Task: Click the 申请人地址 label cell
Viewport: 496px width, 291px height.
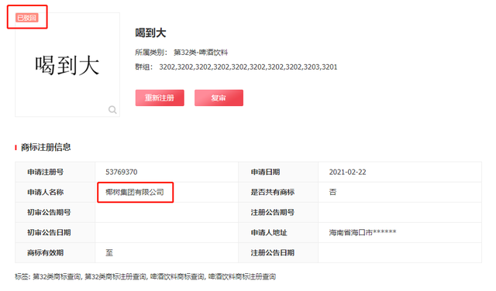Action: [278, 232]
